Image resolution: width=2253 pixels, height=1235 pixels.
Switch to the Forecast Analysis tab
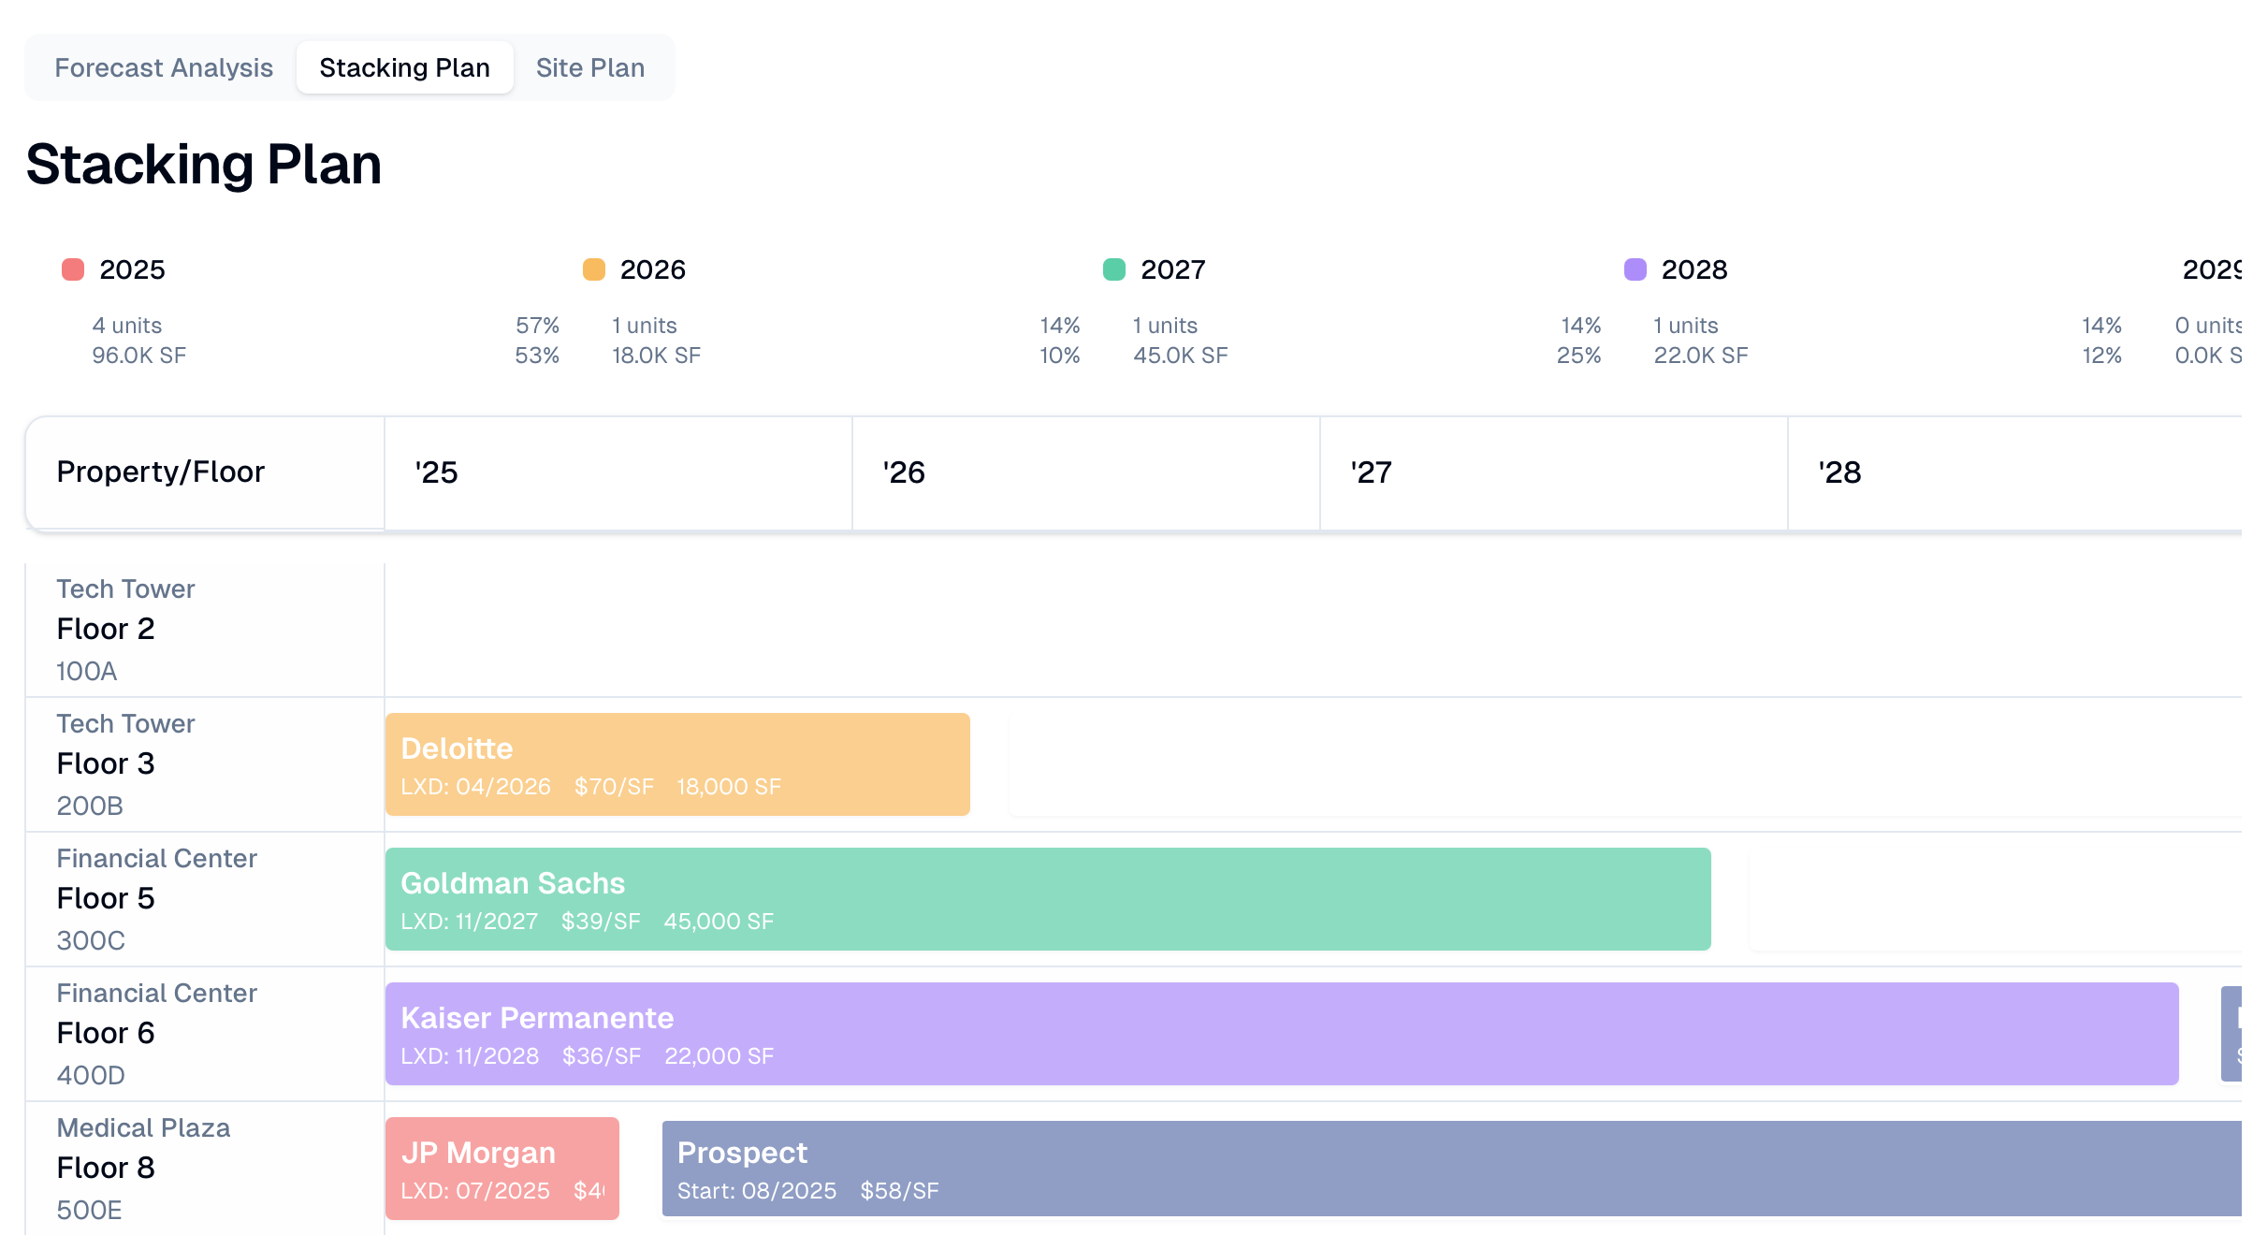tap(164, 67)
